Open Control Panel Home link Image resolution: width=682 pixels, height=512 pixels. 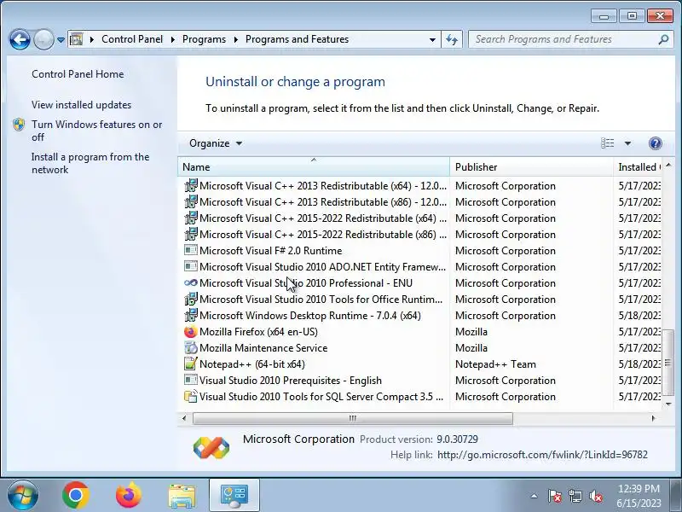coord(78,74)
